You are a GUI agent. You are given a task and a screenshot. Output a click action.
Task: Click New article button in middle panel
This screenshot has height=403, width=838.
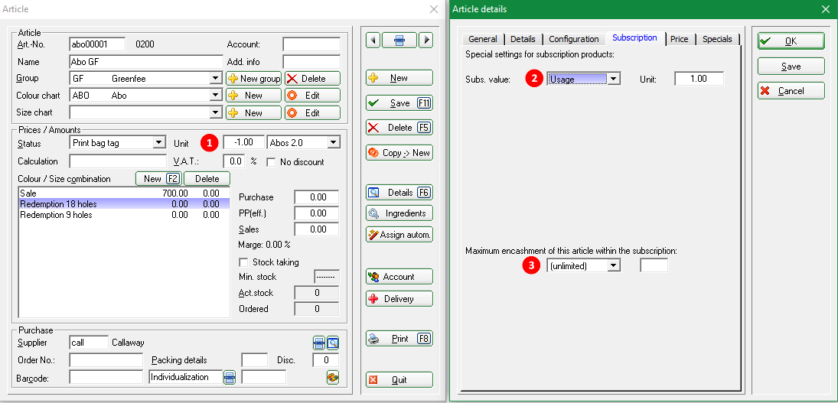coord(399,78)
